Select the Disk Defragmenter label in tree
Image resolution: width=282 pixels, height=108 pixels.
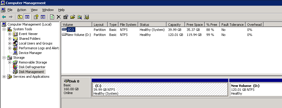32,67
